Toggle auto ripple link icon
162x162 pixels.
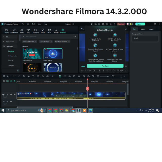pyautogui.click(x=7, y=81)
